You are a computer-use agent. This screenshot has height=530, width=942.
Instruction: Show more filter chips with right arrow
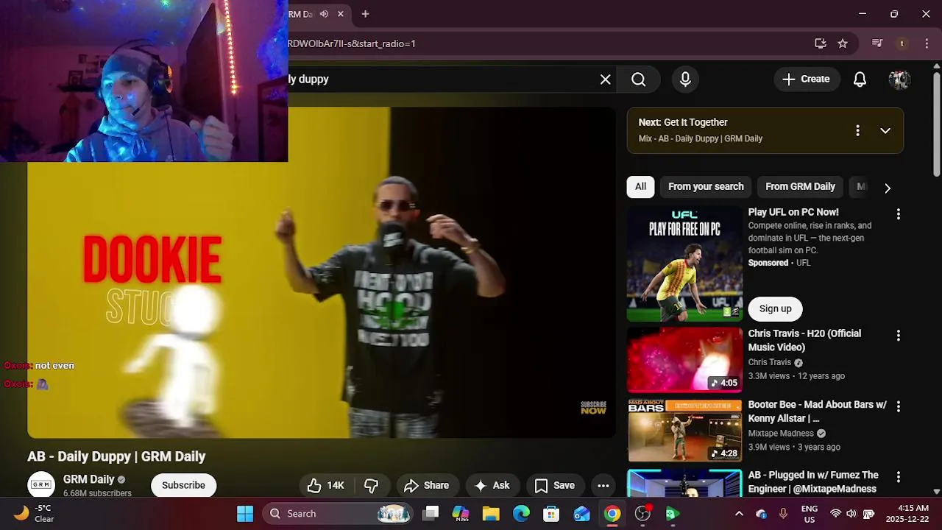[888, 188]
